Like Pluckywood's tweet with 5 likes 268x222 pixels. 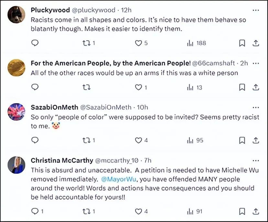pyautogui.click(x=139, y=43)
